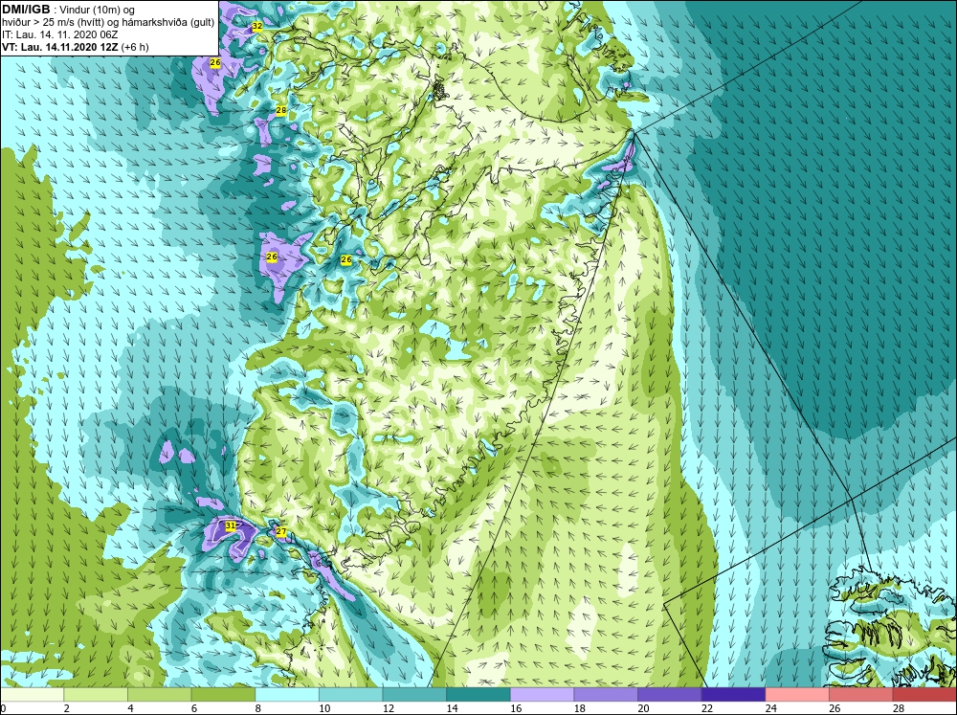Image resolution: width=957 pixels, height=715 pixels.
Task: Pick the light cyan 8–10 m/s swatch
Action: pyautogui.click(x=287, y=695)
